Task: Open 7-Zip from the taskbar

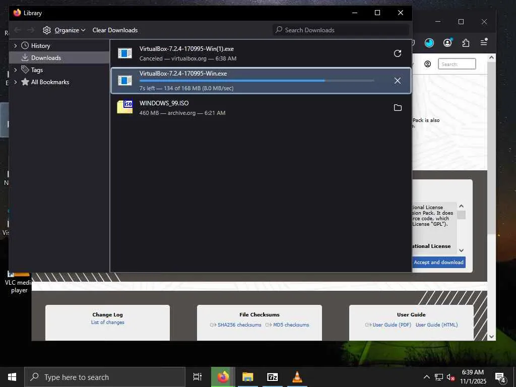Action: 273,377
